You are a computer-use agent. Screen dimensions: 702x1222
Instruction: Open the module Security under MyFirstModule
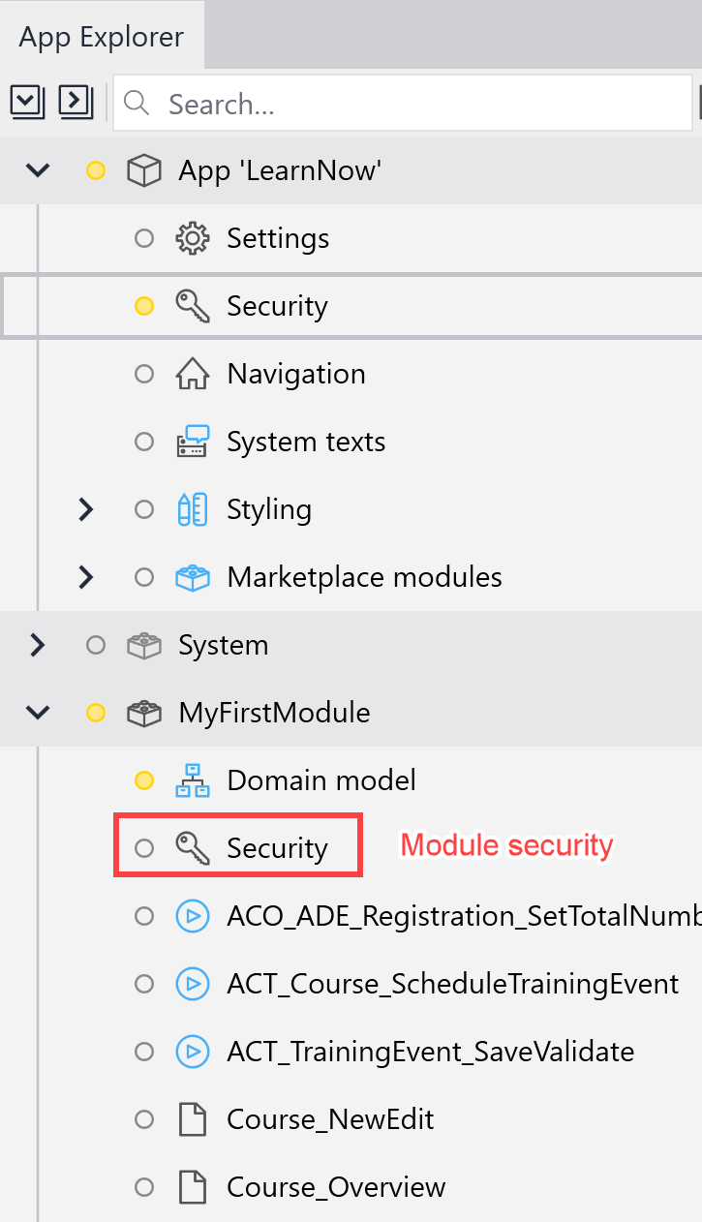[277, 848]
